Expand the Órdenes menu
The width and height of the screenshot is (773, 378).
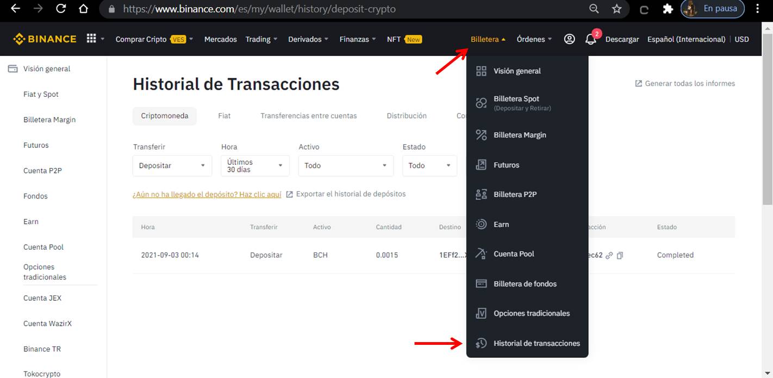coord(534,39)
